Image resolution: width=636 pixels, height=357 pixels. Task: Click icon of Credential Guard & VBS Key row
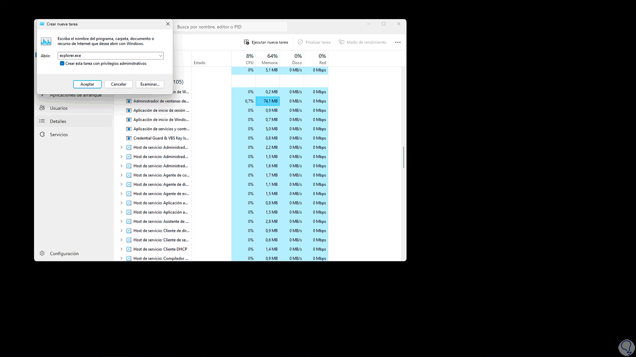[129, 138]
